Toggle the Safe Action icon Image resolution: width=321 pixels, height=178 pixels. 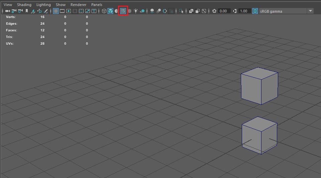pyautogui.click(x=87, y=11)
